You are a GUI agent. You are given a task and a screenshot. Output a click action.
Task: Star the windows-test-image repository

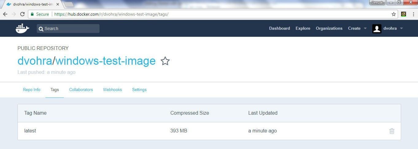[x=165, y=61]
